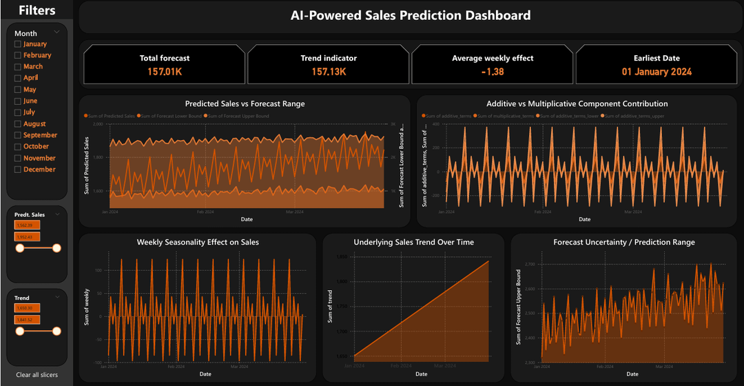Expand the Month slicer chevron

(x=57, y=32)
